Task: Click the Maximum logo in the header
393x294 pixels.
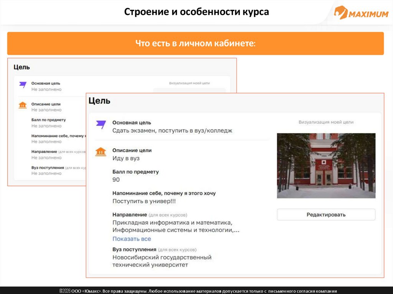Action: (x=361, y=13)
